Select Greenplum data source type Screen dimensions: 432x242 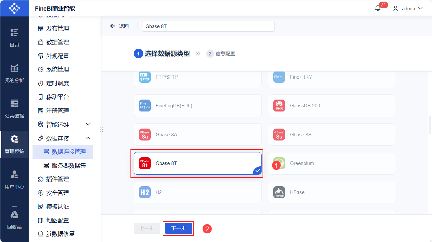point(332,163)
